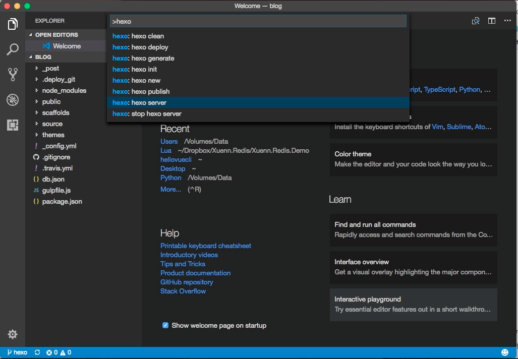Install Vim keyboard shortcuts link
Viewport: 518px width, 359px height.
pyautogui.click(x=437, y=127)
